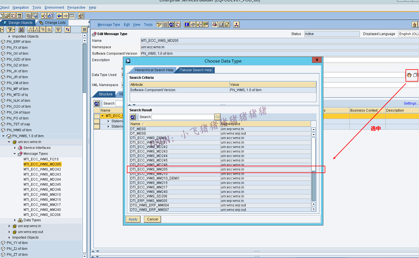
Task: Expand the Service Interfaces node
Action: pos(15,148)
